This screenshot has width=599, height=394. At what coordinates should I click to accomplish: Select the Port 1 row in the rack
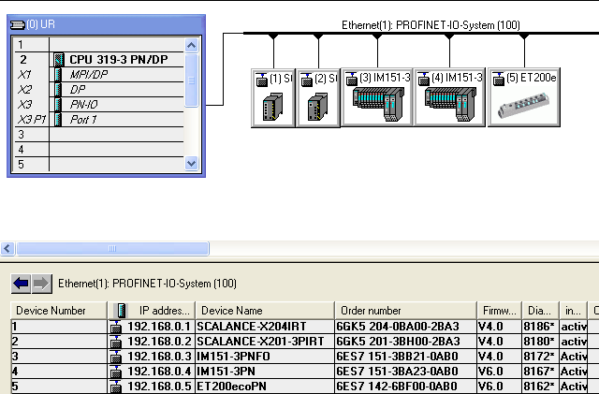pos(99,119)
